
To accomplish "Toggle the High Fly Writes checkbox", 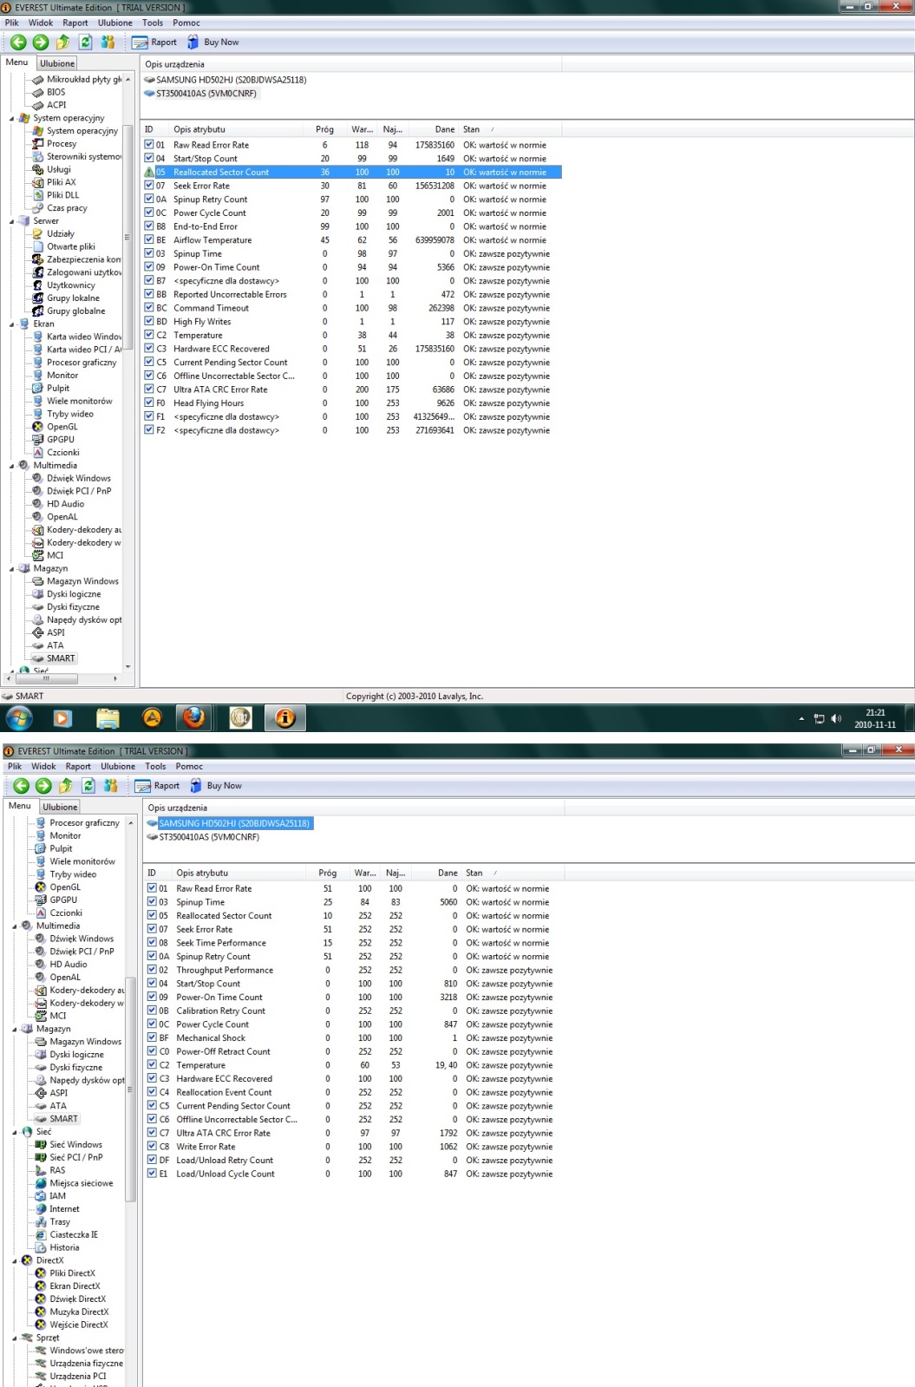I will (149, 321).
